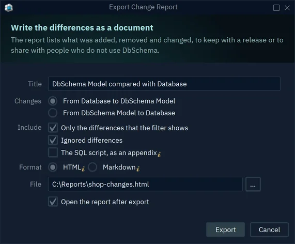Close the Export Change Report dialog

click(x=287, y=8)
